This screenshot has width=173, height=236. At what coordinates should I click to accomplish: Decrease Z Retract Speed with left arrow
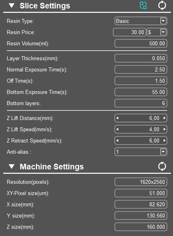coord(118,140)
